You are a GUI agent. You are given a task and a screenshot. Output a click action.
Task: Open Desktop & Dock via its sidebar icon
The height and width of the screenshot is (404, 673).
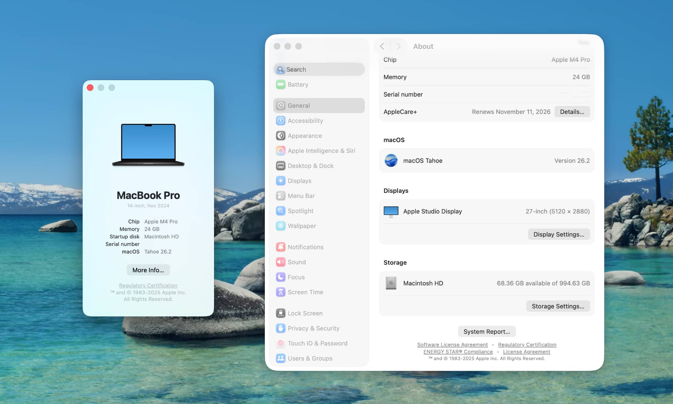click(x=281, y=166)
